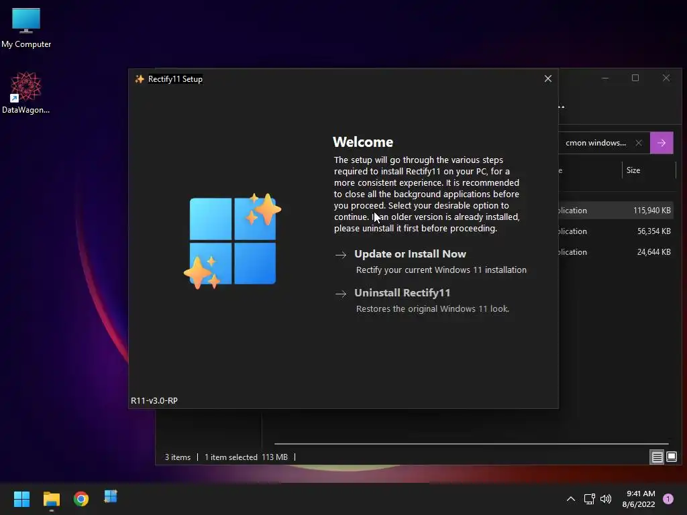Open File Explorer from the taskbar
This screenshot has width=687, height=515.
click(x=51, y=499)
